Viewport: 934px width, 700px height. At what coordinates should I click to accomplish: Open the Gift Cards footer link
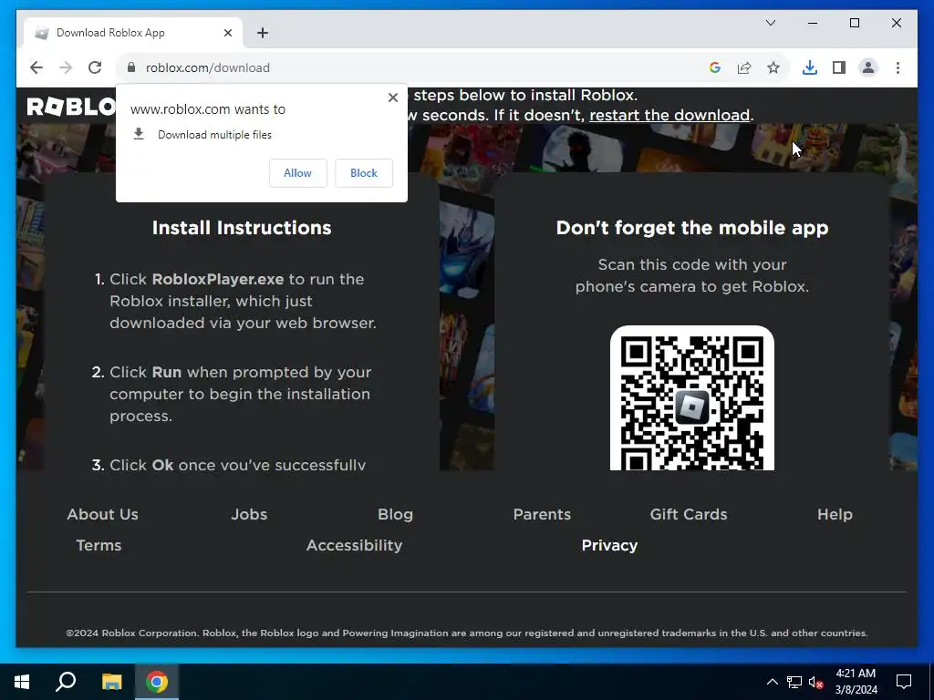[689, 514]
